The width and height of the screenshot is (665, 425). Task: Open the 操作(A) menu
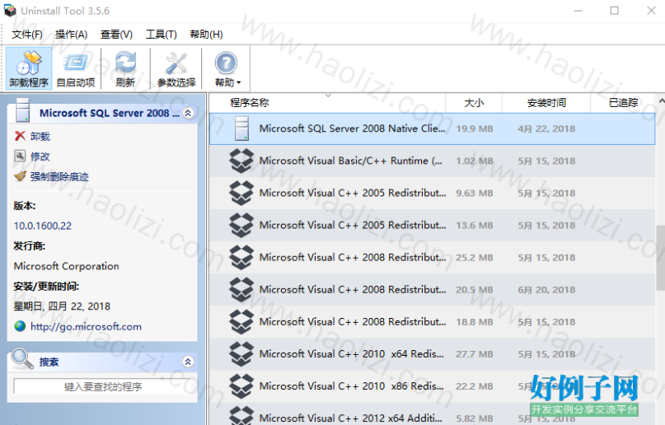point(71,35)
